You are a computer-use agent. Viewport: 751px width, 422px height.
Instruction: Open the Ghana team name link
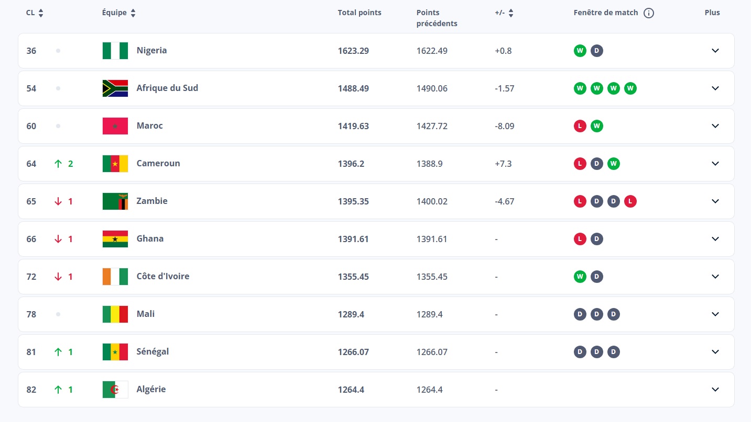150,238
